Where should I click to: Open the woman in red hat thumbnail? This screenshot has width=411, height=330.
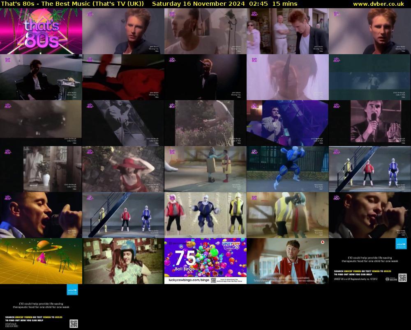point(123,169)
